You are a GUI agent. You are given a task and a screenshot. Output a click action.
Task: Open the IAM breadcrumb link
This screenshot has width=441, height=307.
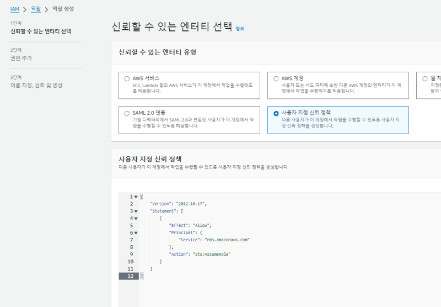tap(15, 9)
